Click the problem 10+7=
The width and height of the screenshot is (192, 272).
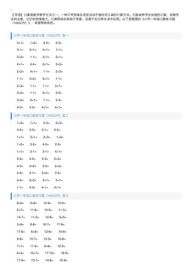(x=35, y=253)
